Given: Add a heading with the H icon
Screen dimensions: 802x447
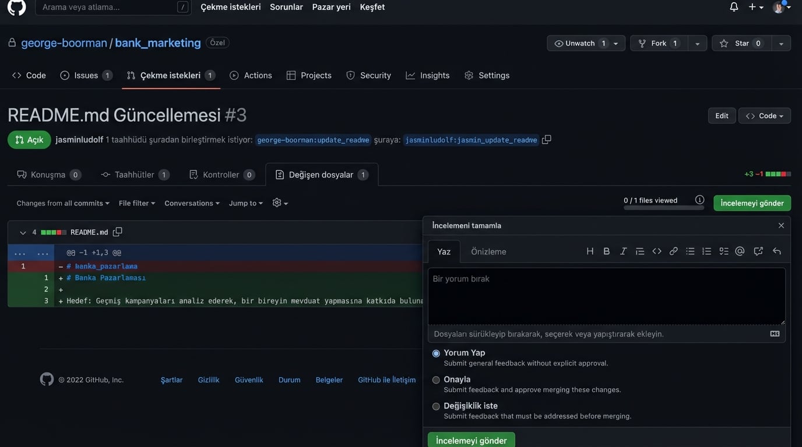Looking at the screenshot, I should pos(590,251).
